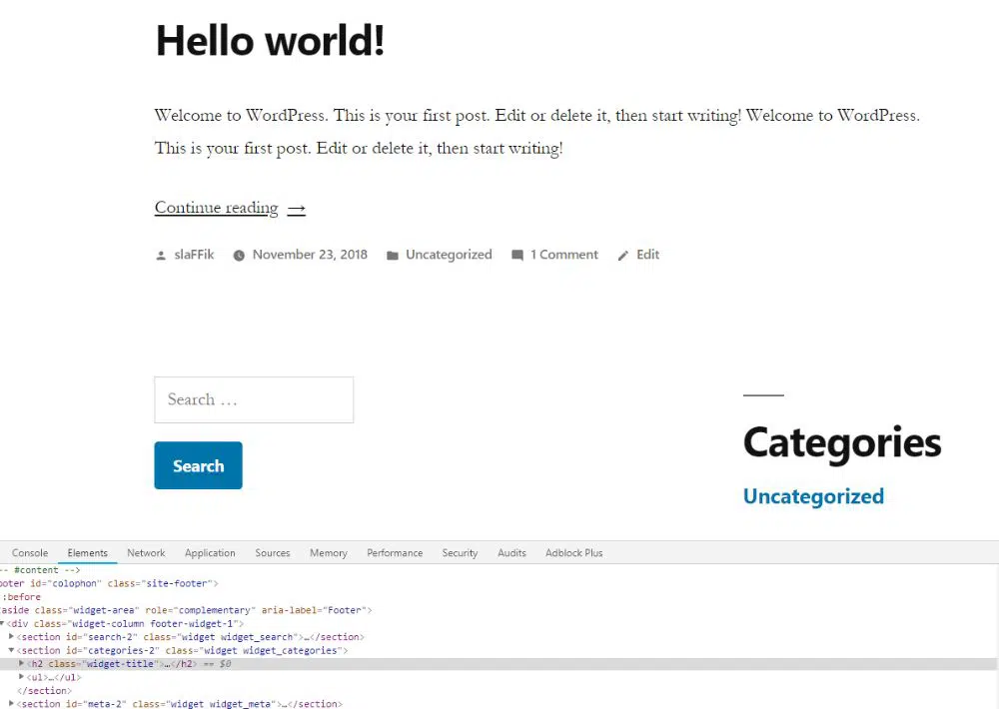Image resolution: width=999 pixels, height=709 pixels.
Task: Collapse the categories-2 section node
Action: (12, 651)
